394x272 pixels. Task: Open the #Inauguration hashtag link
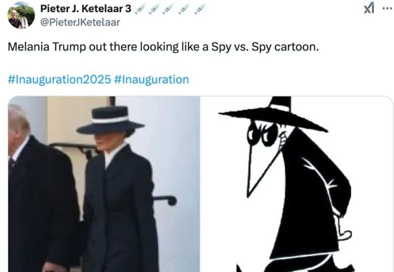152,79
